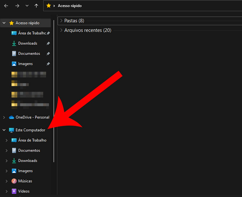This screenshot has height=197, width=242.
Task: Go forward with the right arrow button
Action: tap(17, 6)
